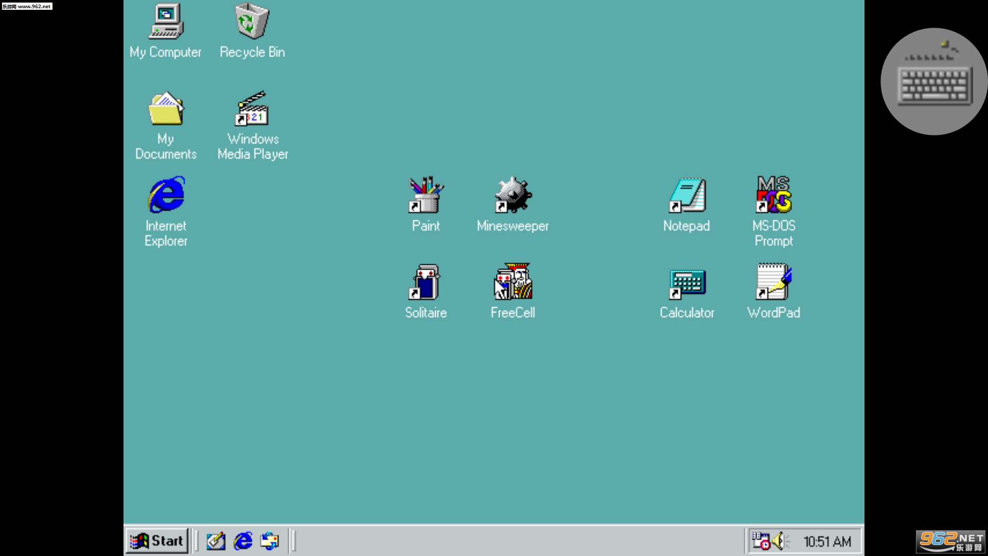Toggle the on-screen keyboard button
This screenshot has width=988, height=556.
[933, 81]
